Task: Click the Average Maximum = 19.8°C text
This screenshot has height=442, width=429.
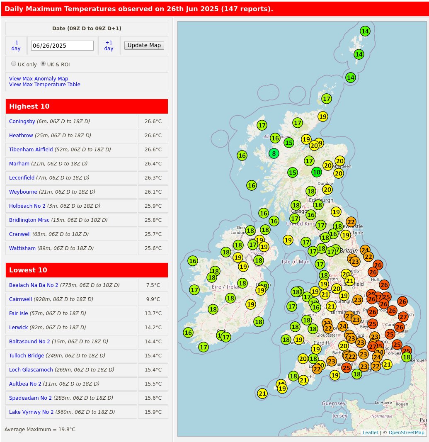Action: [40, 429]
